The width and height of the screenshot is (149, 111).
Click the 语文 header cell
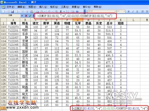coord(36,23)
